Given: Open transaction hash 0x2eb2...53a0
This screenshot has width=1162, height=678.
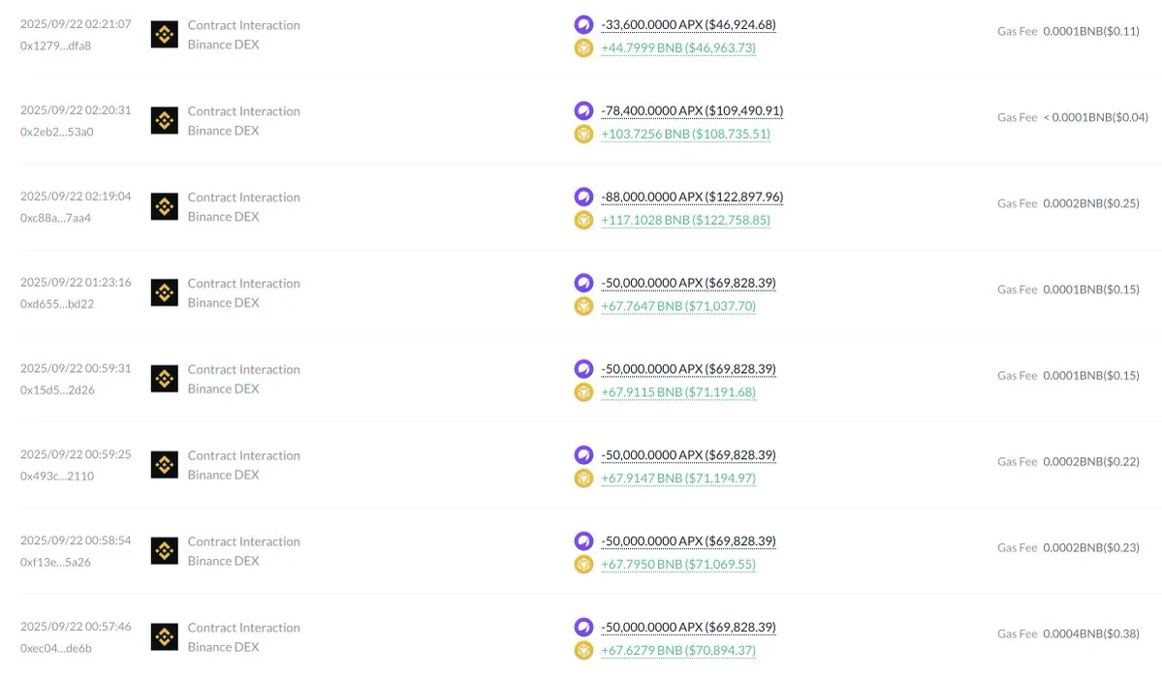Looking at the screenshot, I should (57, 132).
